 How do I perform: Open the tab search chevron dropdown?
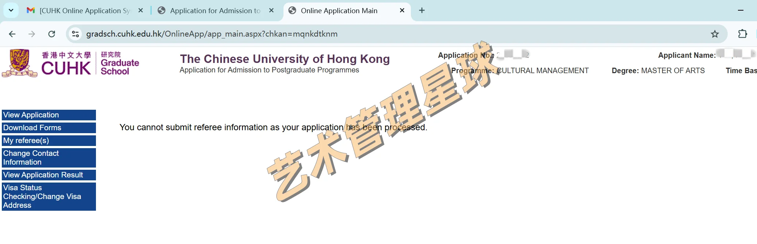tap(11, 10)
